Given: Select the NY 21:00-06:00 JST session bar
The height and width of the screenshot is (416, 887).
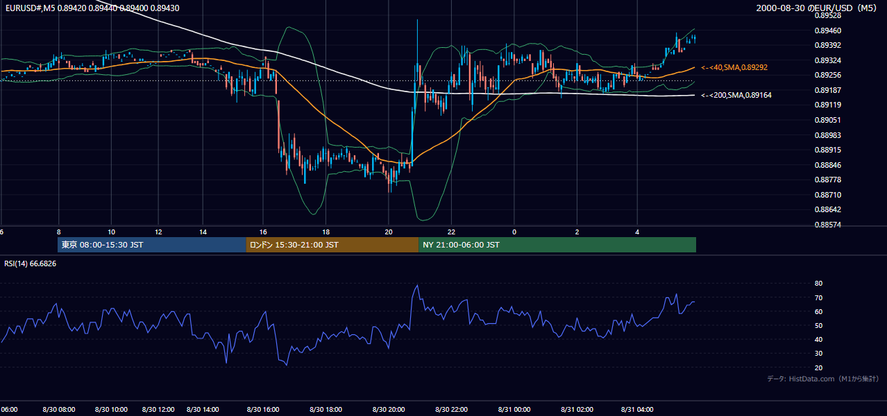Looking at the screenshot, I should pos(557,245).
